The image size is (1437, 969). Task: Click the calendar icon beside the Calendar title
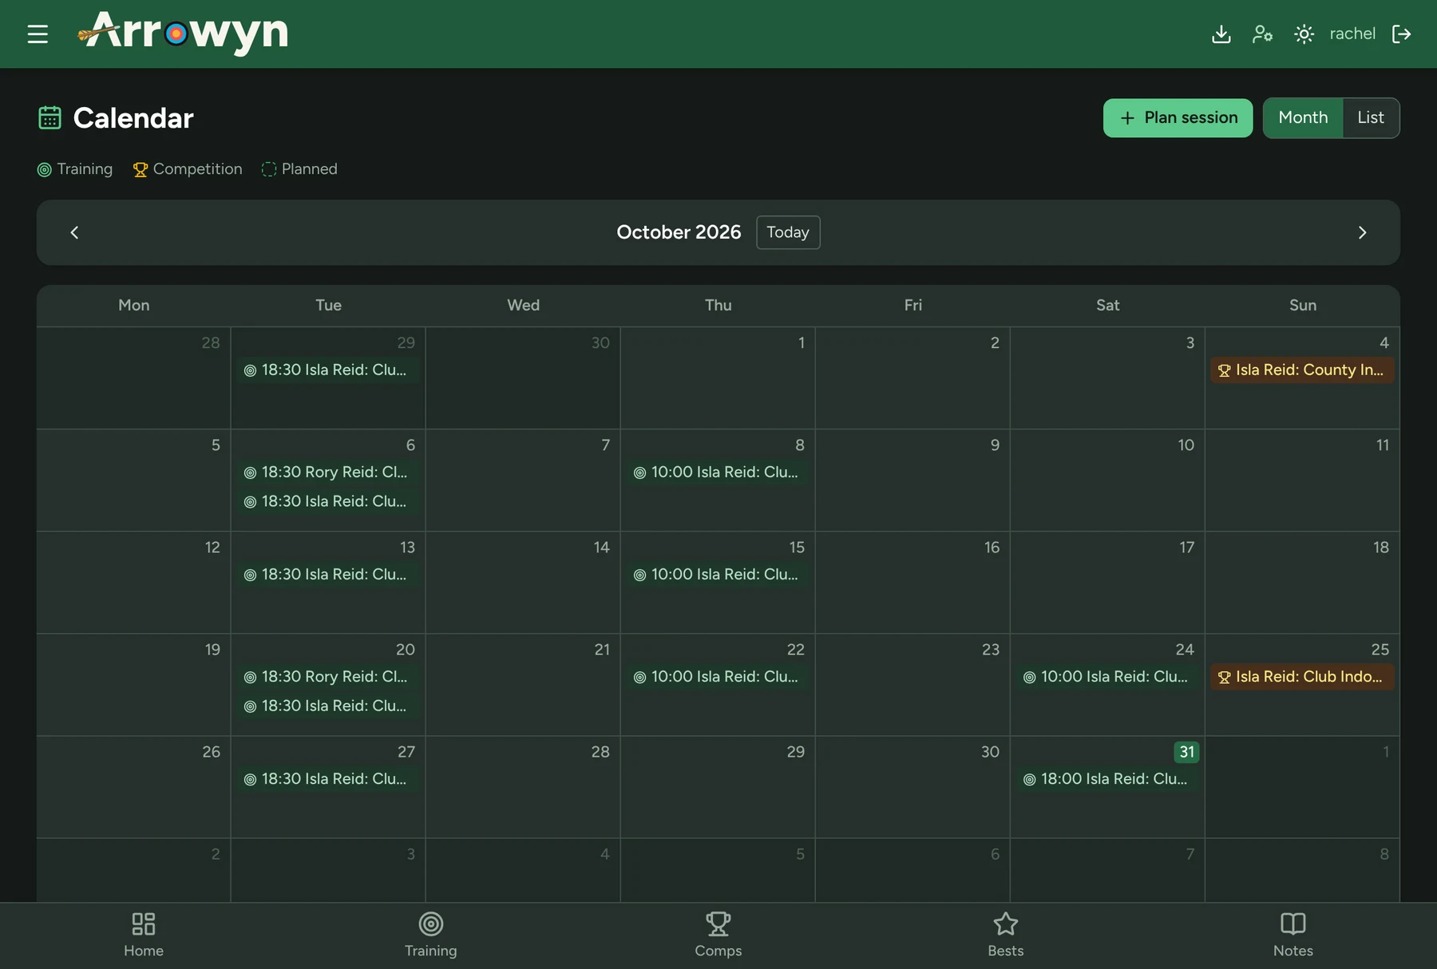(x=49, y=117)
